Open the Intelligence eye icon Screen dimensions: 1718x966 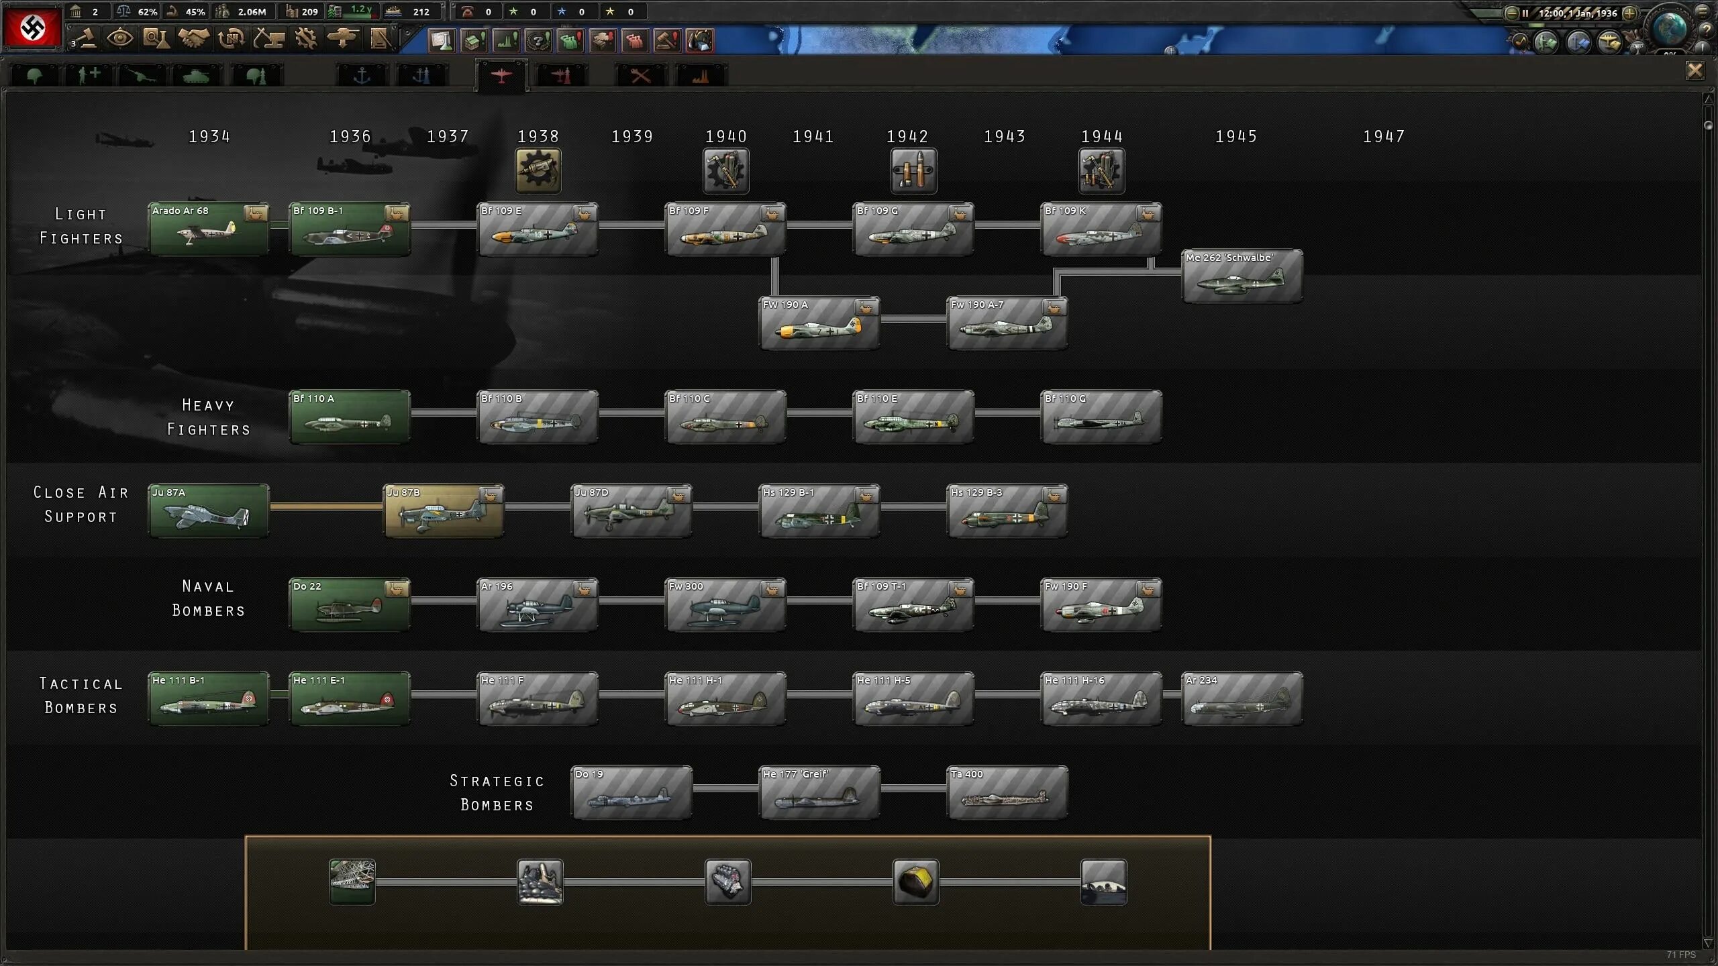coord(120,39)
